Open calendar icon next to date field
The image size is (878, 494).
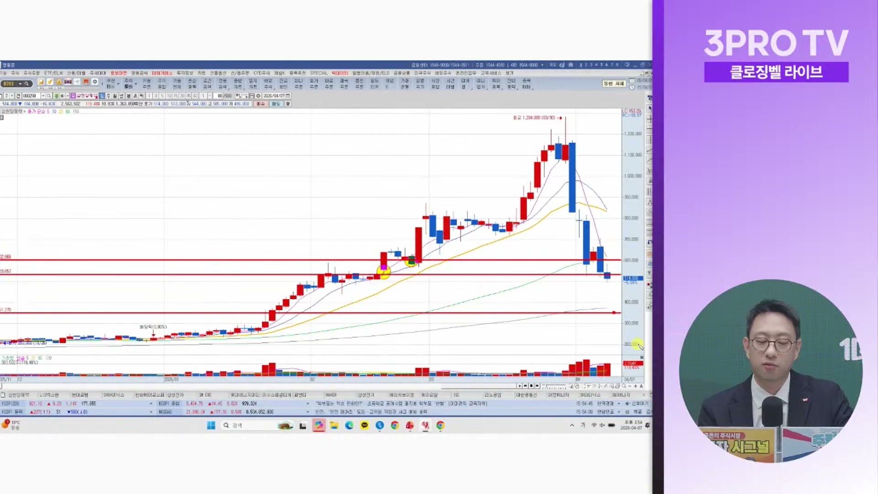coord(288,96)
